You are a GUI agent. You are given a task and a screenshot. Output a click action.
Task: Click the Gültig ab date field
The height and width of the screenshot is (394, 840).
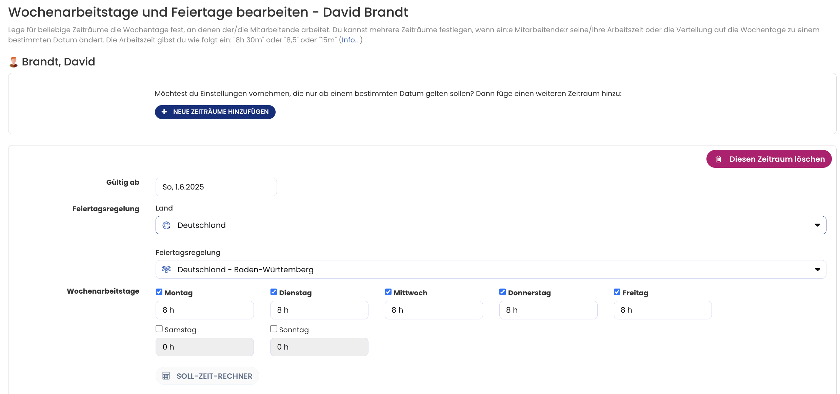pos(216,187)
